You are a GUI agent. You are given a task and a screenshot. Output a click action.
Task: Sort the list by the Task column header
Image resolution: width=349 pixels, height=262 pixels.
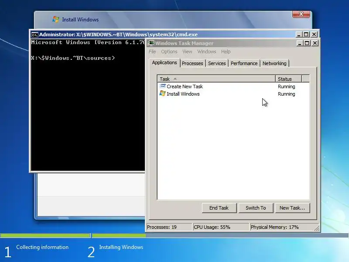click(x=216, y=79)
